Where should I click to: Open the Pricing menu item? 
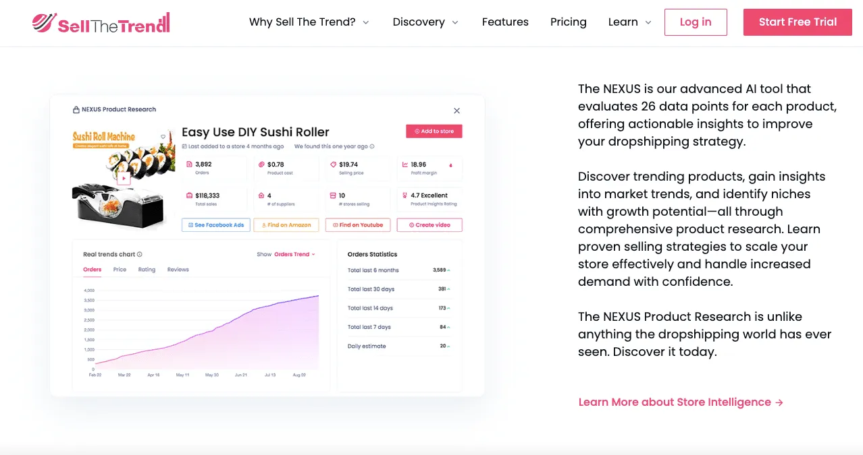568,22
